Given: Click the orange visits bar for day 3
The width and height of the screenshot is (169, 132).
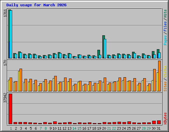Looking at the screenshot, I should 21,80.
